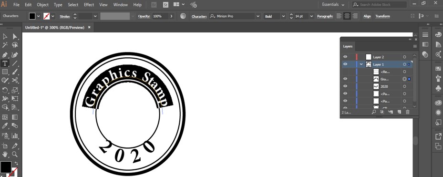Set paragraph alignment to left

coord(339,16)
